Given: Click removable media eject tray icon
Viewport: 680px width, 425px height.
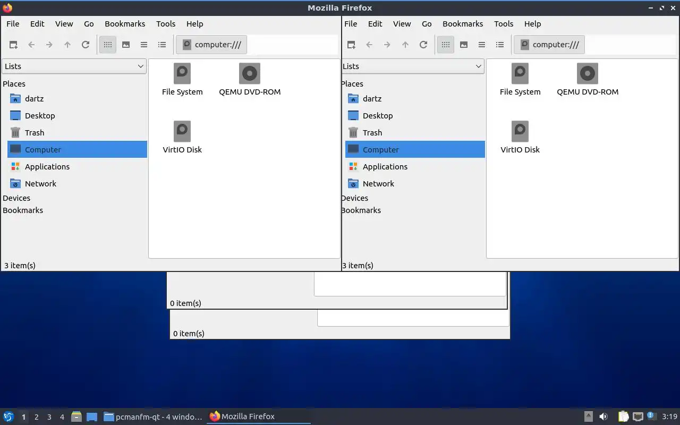Looking at the screenshot, I should 589,416.
